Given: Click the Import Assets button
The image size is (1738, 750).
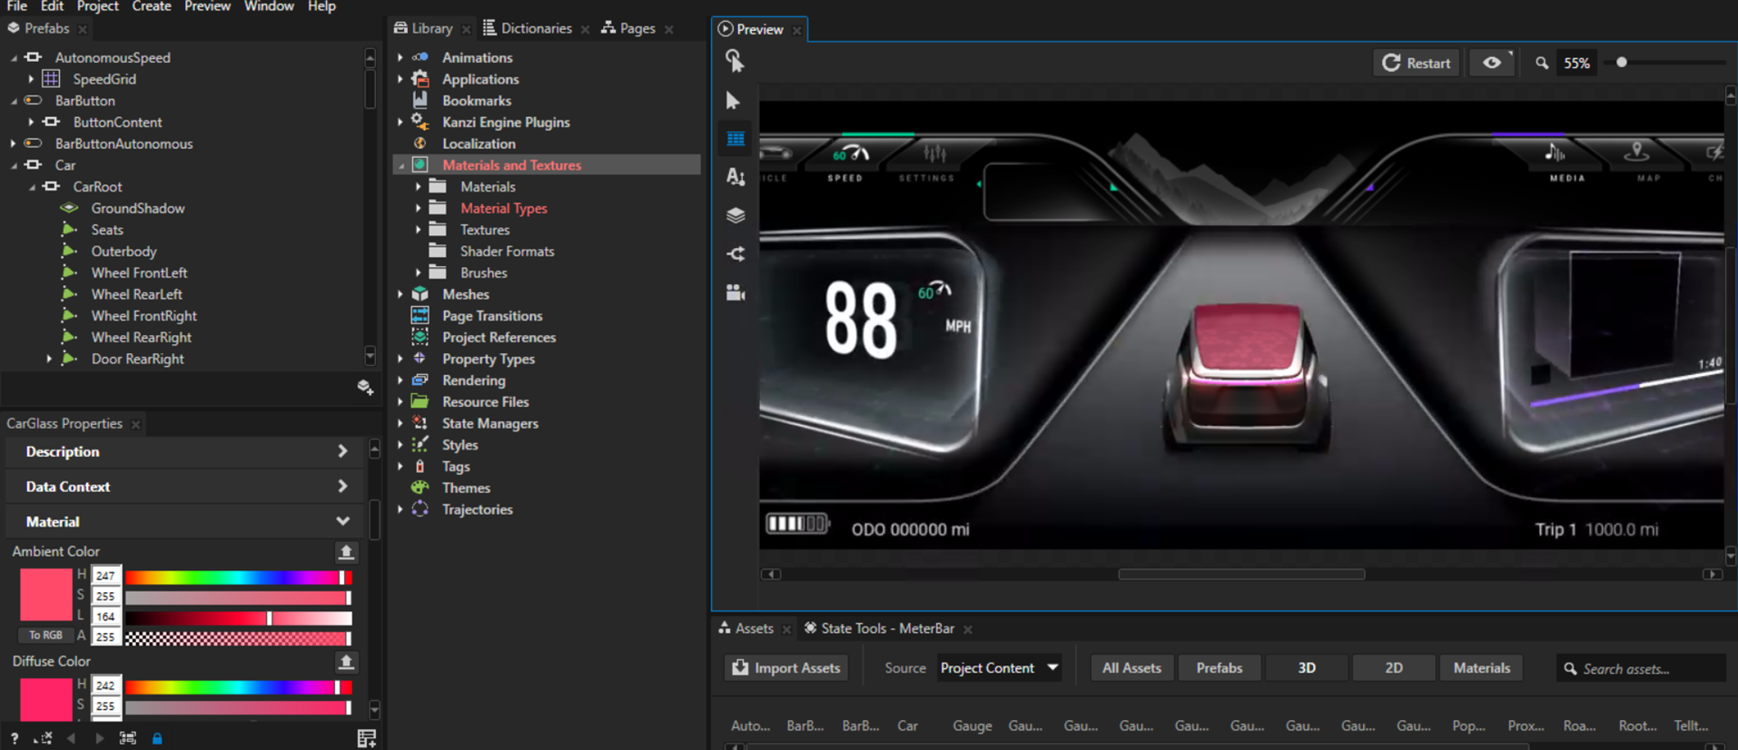Looking at the screenshot, I should (786, 668).
